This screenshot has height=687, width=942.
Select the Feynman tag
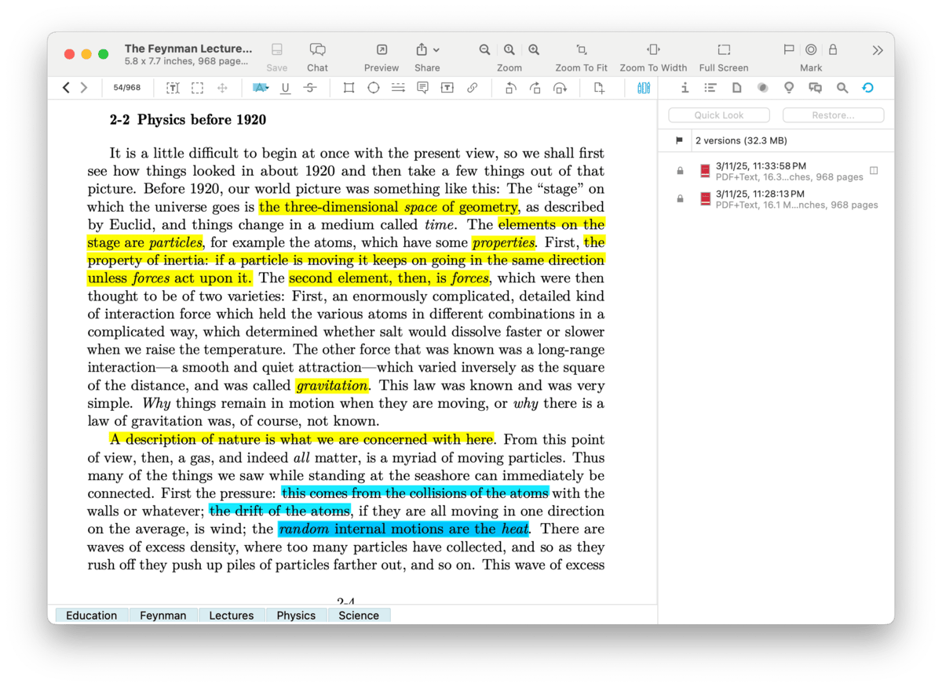(x=163, y=616)
